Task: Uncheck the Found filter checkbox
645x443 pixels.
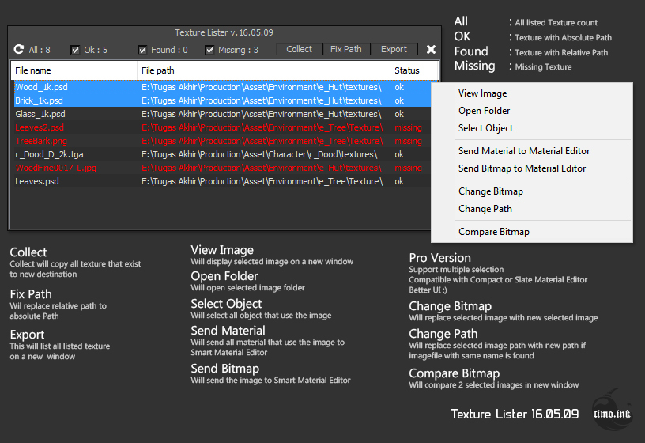Action: (142, 50)
